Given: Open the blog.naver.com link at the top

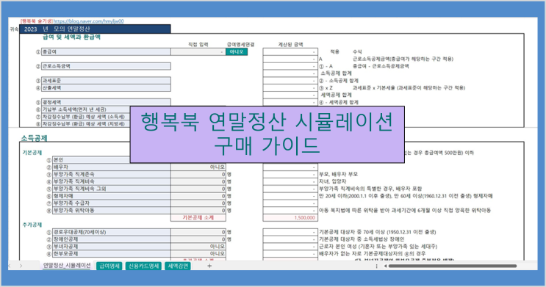Looking at the screenshot, I should [x=88, y=21].
